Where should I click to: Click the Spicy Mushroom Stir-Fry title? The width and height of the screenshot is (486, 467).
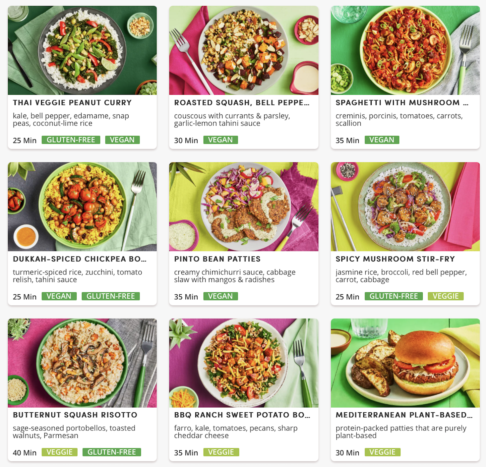click(395, 259)
